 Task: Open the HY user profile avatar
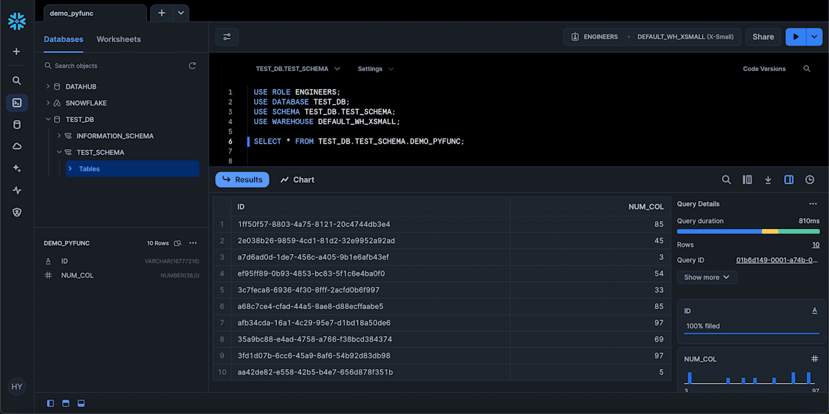[17, 387]
